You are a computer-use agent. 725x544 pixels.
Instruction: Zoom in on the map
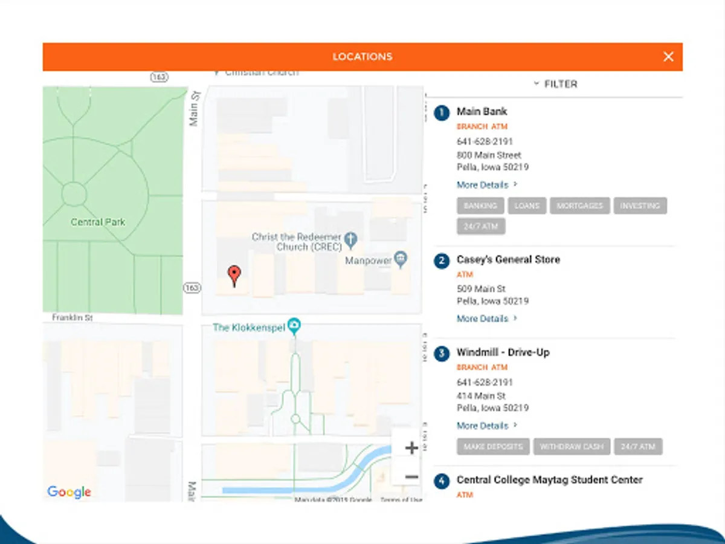tap(411, 448)
